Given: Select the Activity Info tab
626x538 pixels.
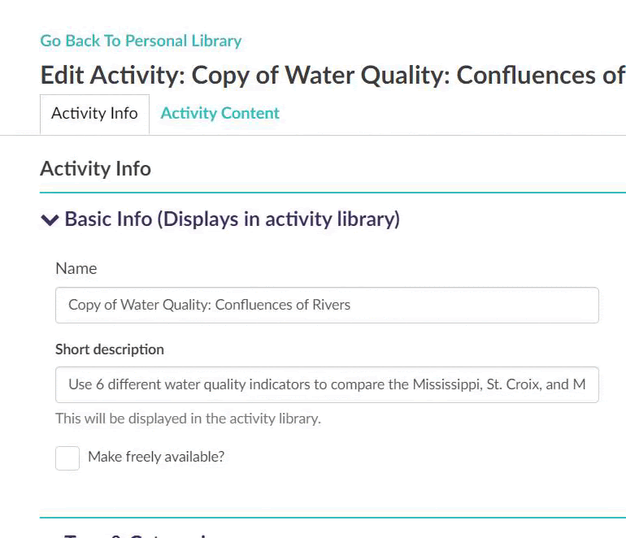Looking at the screenshot, I should pyautogui.click(x=94, y=114).
